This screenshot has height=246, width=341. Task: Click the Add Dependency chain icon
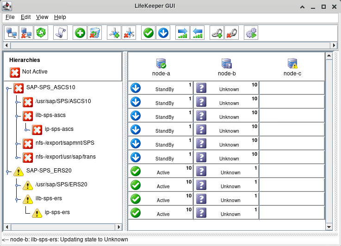[217, 33]
